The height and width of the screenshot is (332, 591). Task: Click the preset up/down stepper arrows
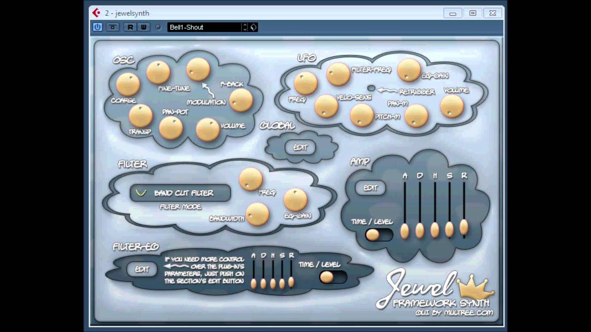click(x=245, y=27)
